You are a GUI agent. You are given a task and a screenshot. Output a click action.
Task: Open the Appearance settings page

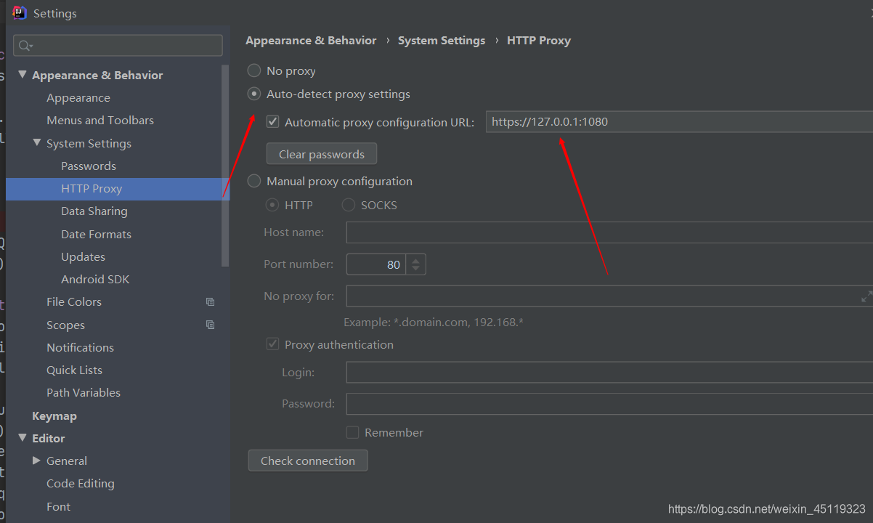[x=78, y=98]
